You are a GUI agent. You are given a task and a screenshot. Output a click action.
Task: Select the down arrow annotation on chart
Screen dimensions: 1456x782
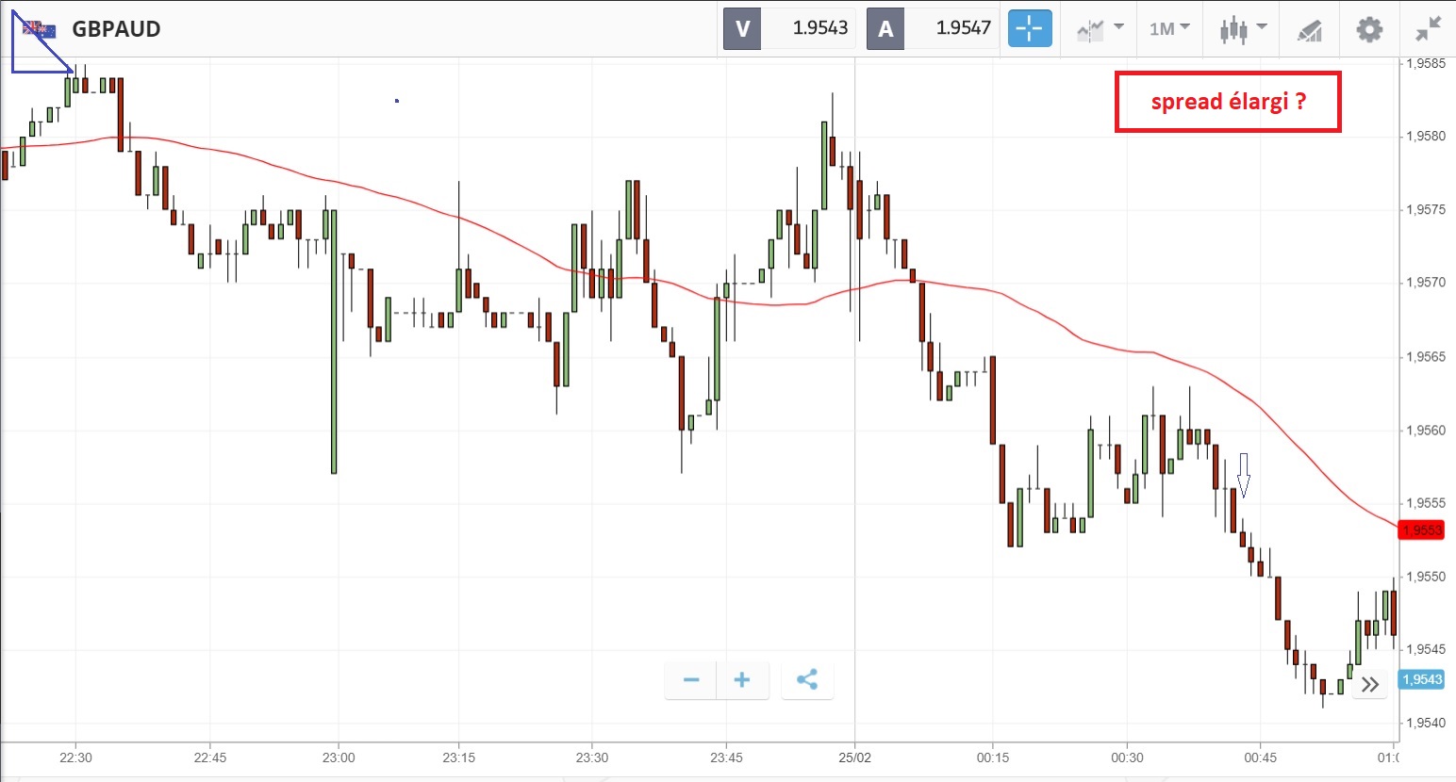point(1244,475)
